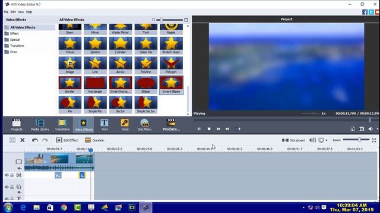Viewport: 380px width, 213px height.
Task: Open Google Chrome from the taskbar
Action: pos(64,208)
